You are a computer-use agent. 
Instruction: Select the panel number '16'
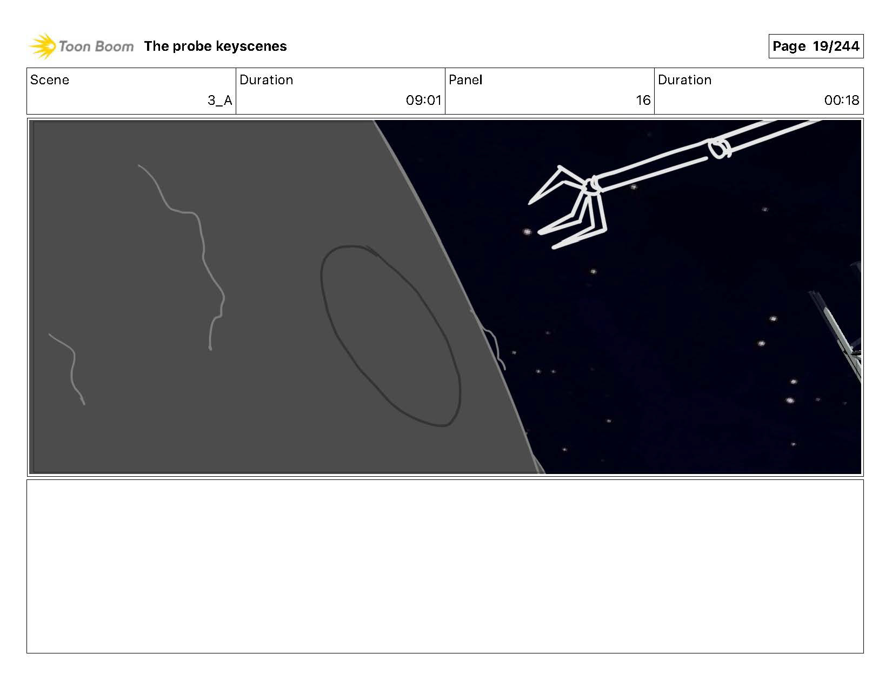click(643, 101)
